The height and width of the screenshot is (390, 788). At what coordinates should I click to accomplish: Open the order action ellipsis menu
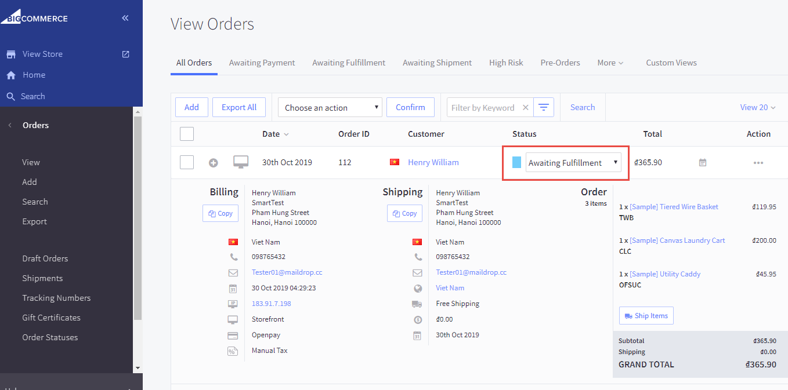tap(758, 163)
